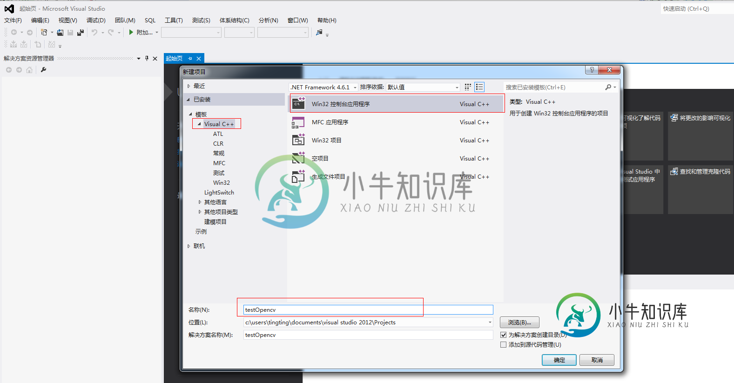Click the 浏览(B)... button

pyautogui.click(x=519, y=323)
